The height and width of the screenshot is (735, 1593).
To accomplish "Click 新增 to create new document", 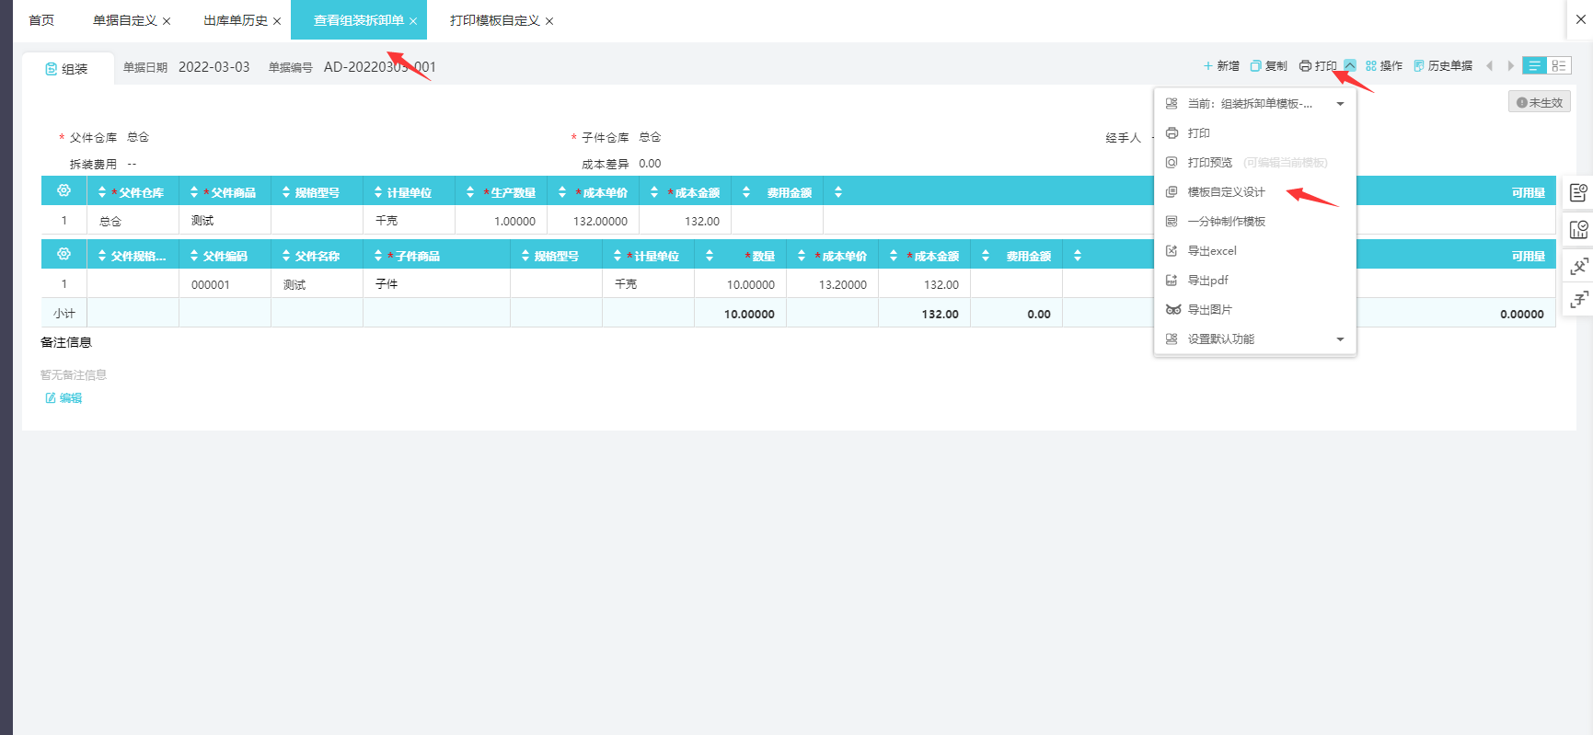I will pyautogui.click(x=1221, y=66).
